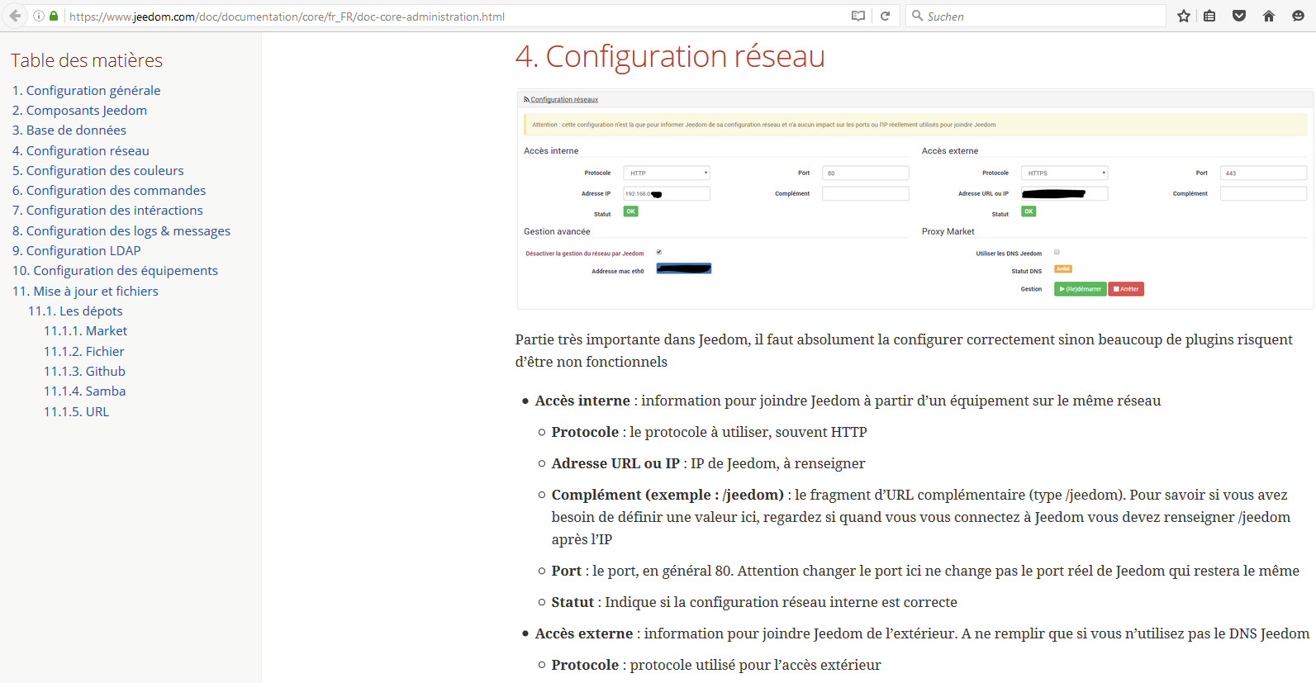
Task: Open '10. Configuration des équipements' link
Action: coord(115,270)
